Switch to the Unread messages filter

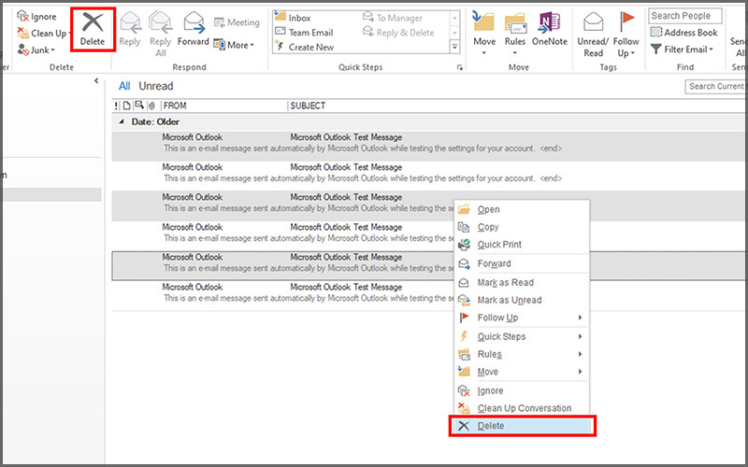(156, 86)
